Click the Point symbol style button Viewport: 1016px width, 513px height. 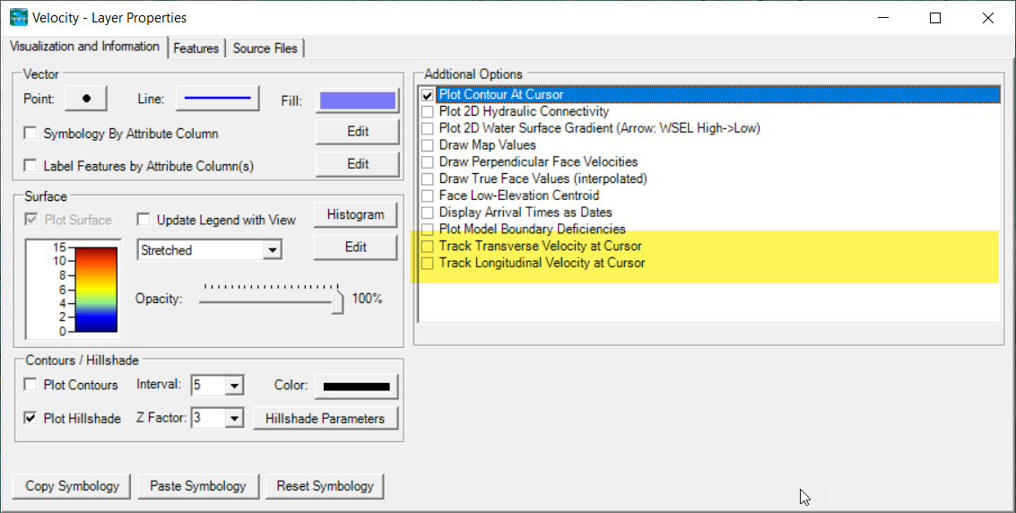pyautogui.click(x=86, y=99)
